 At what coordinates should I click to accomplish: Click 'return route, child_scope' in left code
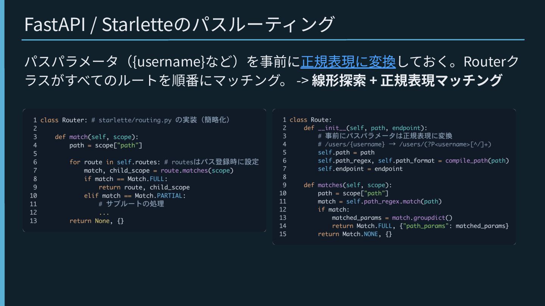(x=144, y=187)
